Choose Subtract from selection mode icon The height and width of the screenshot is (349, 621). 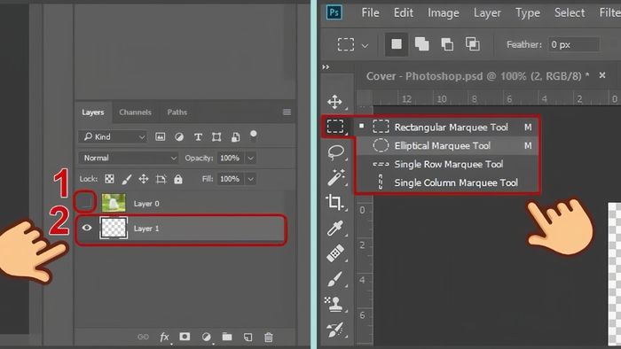[x=447, y=44]
